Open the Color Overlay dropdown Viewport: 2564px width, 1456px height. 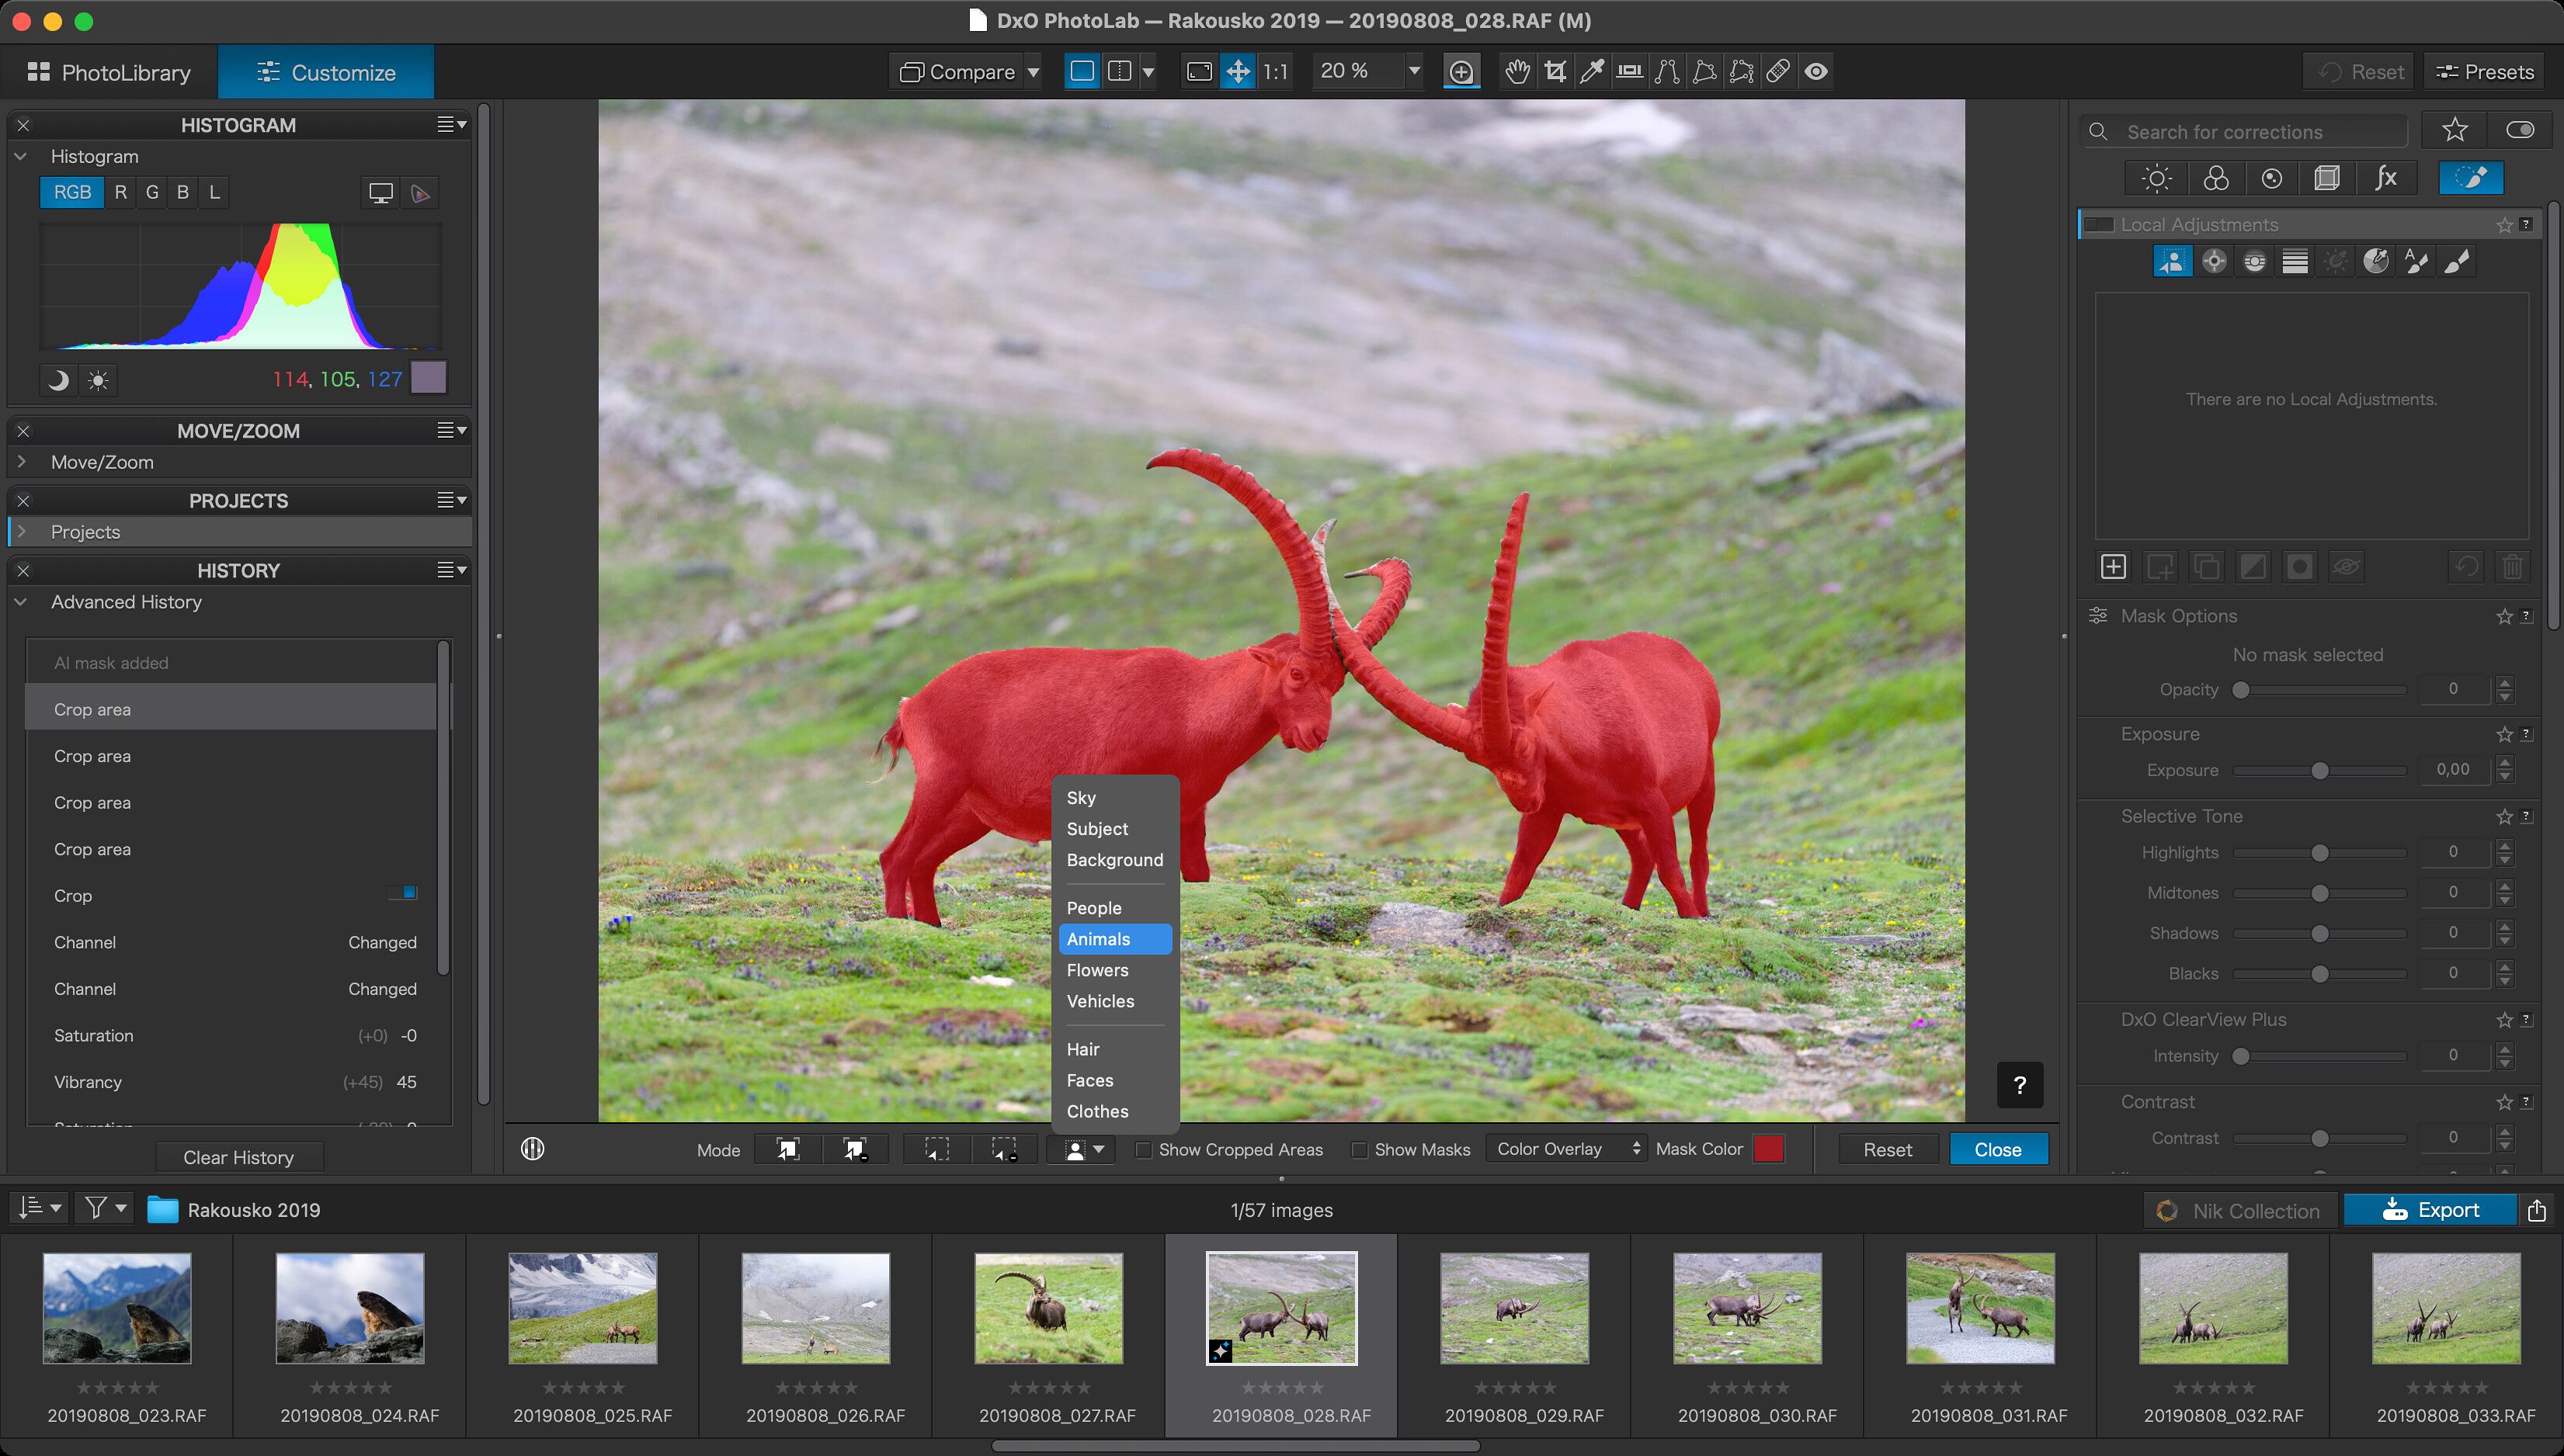click(x=1567, y=1149)
